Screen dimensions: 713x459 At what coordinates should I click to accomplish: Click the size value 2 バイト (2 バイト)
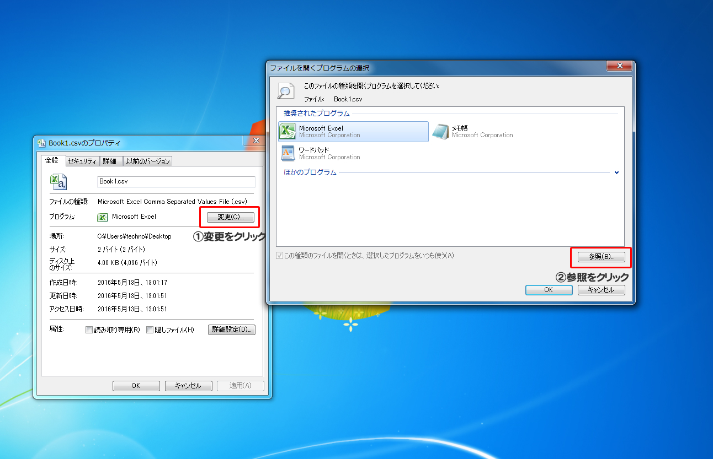click(x=121, y=250)
